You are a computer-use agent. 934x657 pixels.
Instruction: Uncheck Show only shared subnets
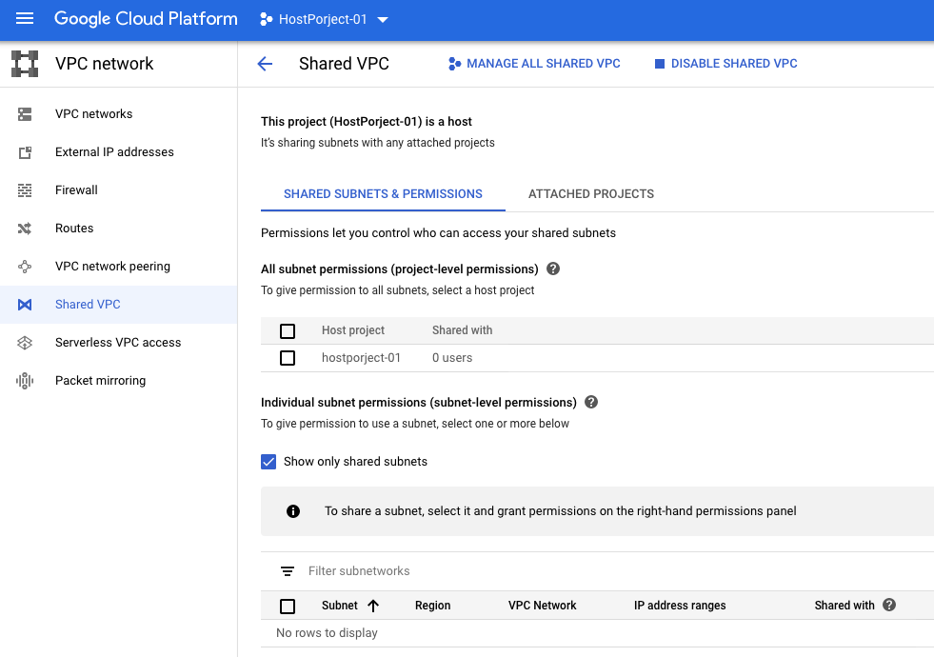coord(269,461)
